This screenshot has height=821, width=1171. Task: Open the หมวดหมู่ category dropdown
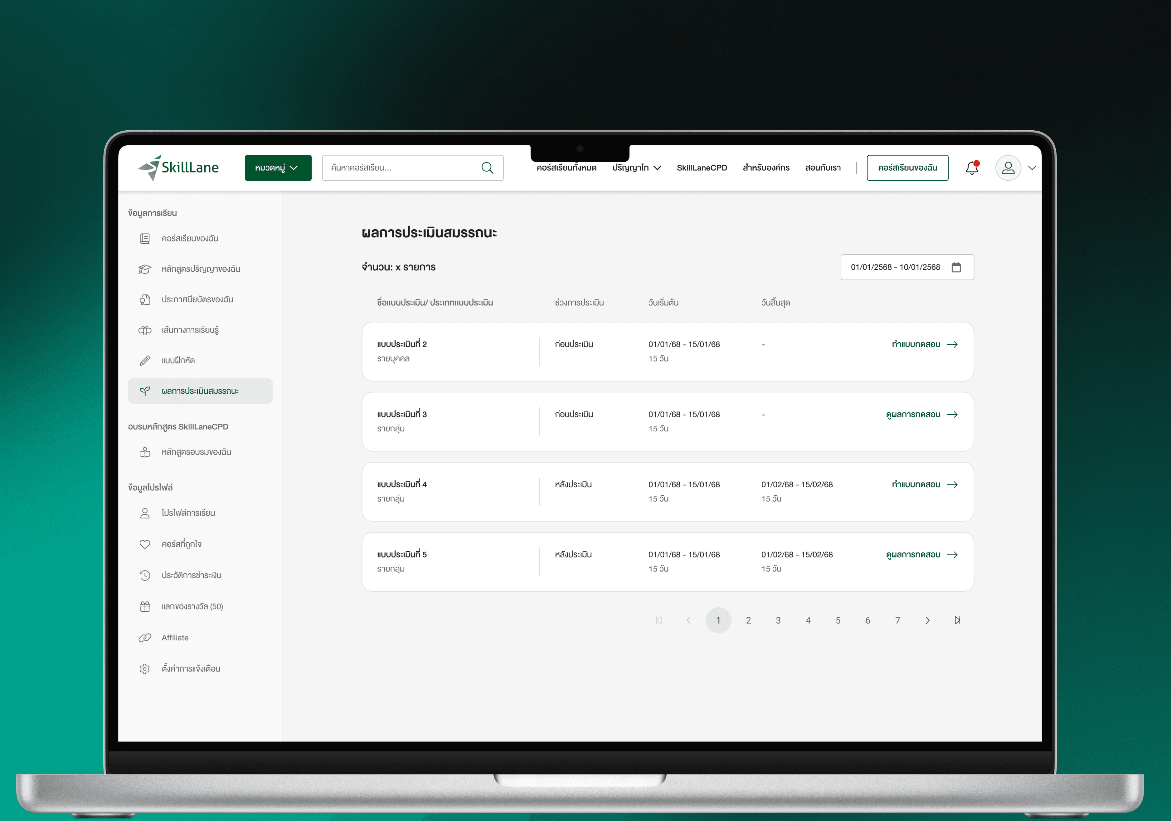278,168
